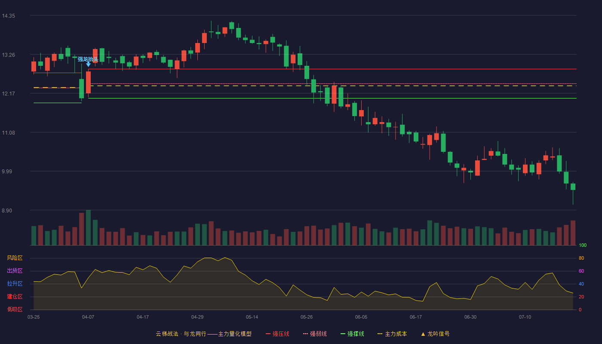The height and width of the screenshot is (344, 602).
Task: Toggle the 强撑线 legend entry
Action: (352, 334)
